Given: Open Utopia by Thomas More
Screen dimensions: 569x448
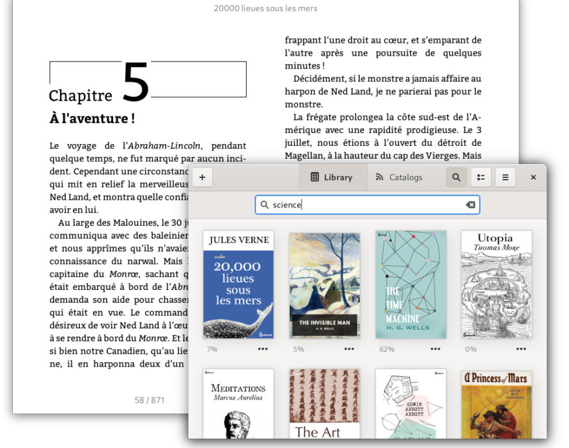Looking at the screenshot, I should (x=496, y=285).
